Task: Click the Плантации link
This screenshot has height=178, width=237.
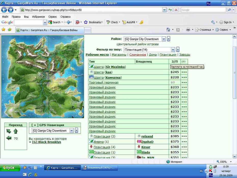Action: [168, 55]
